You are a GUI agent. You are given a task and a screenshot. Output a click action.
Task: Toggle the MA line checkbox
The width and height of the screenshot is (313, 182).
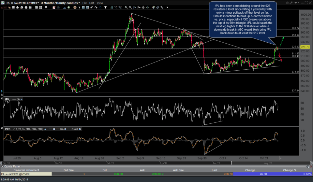coord(65,129)
